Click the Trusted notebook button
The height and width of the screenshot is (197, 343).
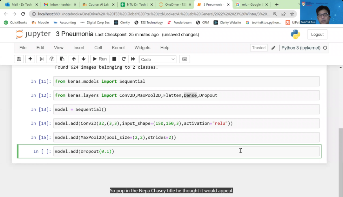(259, 48)
